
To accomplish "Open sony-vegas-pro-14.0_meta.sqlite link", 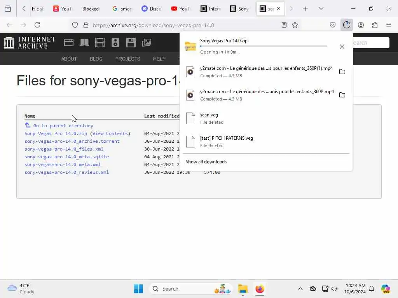I will [x=66, y=157].
